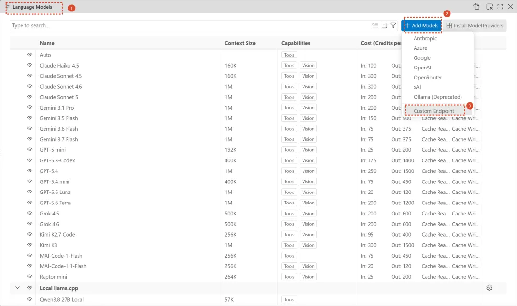Screen dimensions: 517x306
Task: Click the Cost column header
Action: click(381, 43)
